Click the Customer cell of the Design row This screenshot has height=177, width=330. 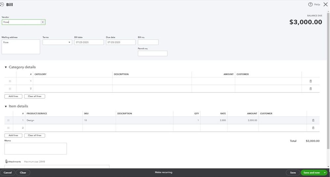point(282,120)
